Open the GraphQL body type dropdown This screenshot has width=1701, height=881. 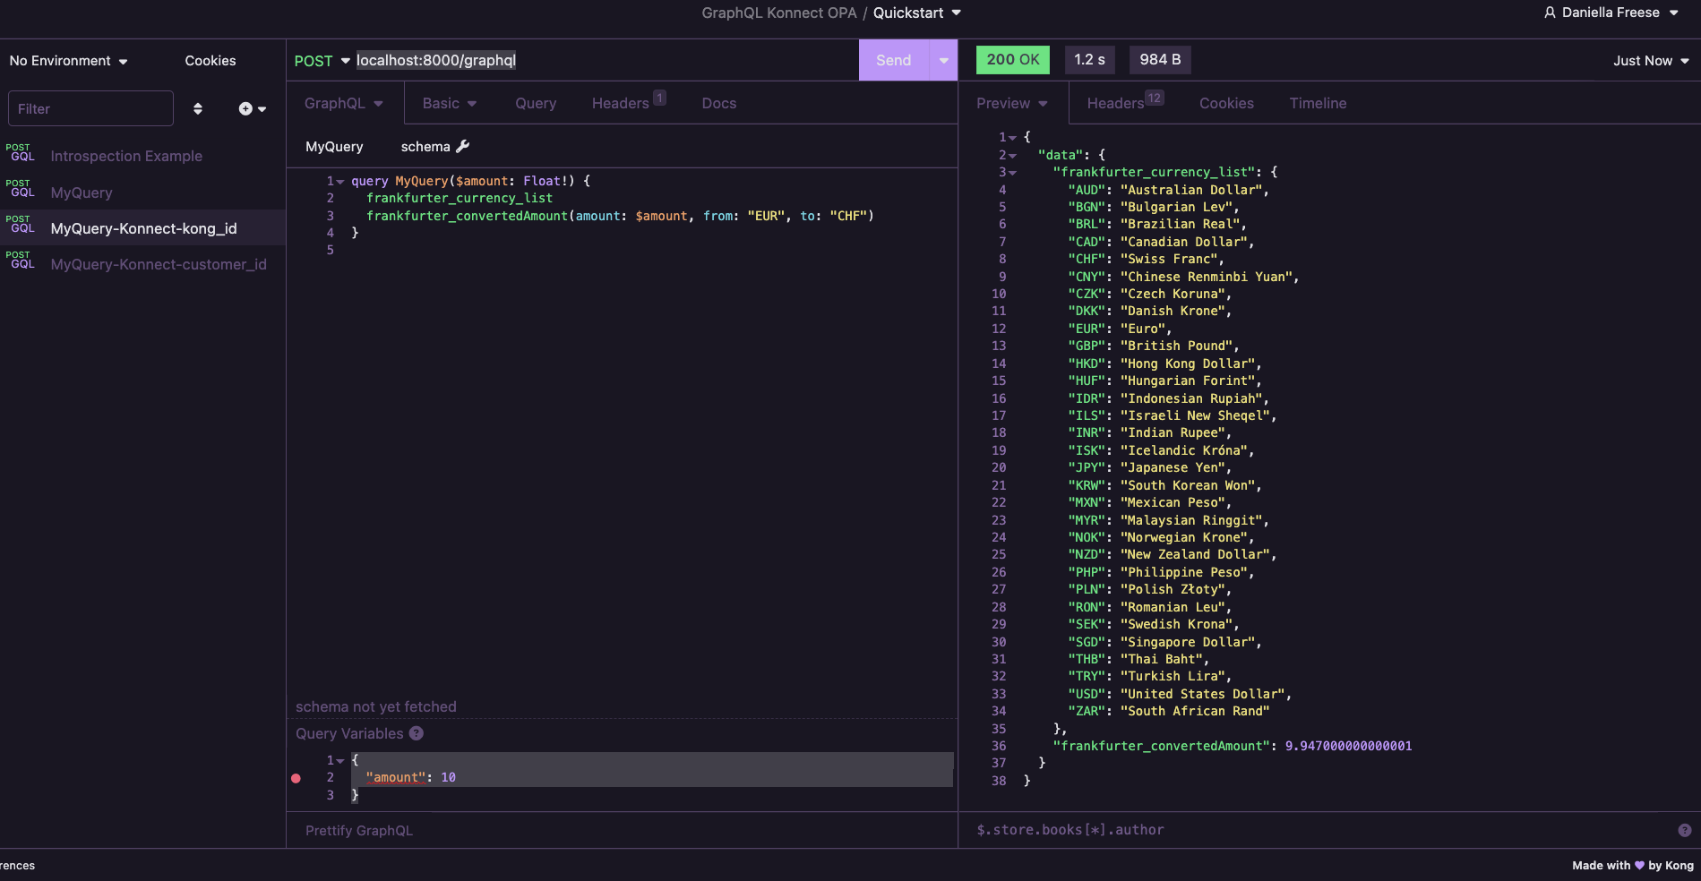[344, 103]
